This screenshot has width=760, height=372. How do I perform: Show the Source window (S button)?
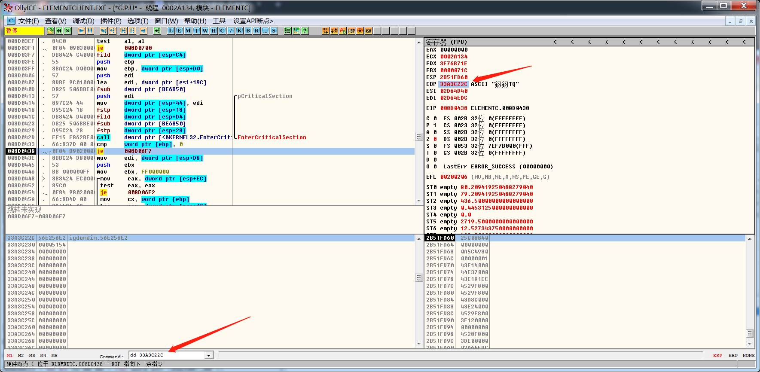pyautogui.click(x=274, y=30)
